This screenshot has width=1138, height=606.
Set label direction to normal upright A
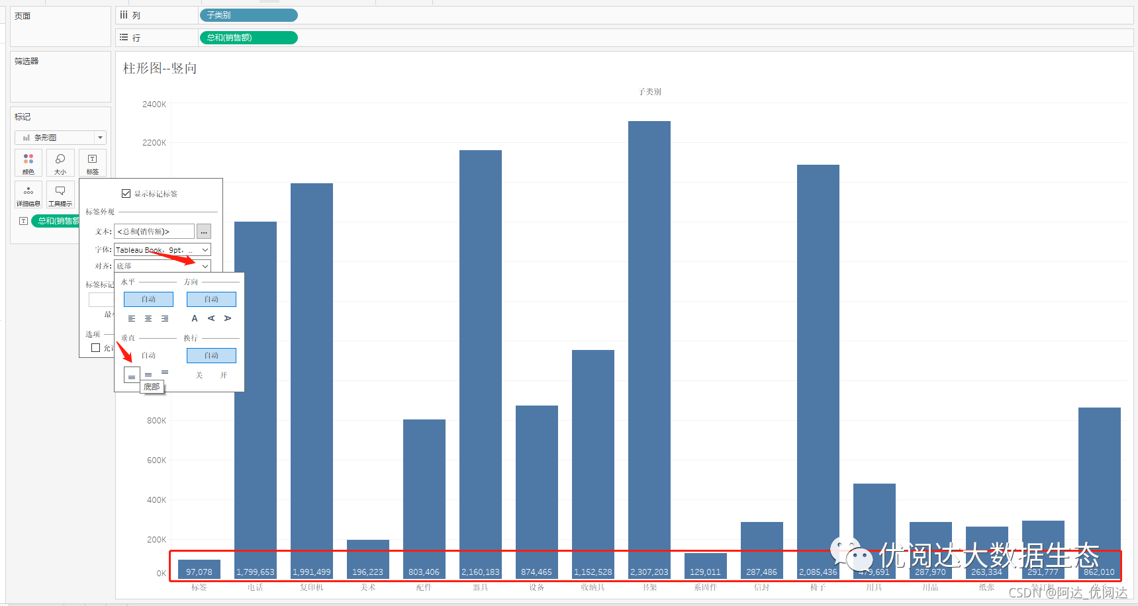coord(195,318)
